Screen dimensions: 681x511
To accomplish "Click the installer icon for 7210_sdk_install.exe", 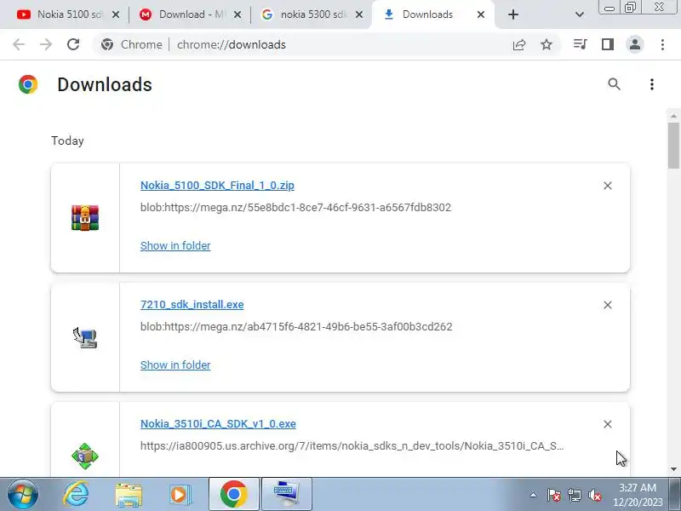I will click(x=85, y=337).
